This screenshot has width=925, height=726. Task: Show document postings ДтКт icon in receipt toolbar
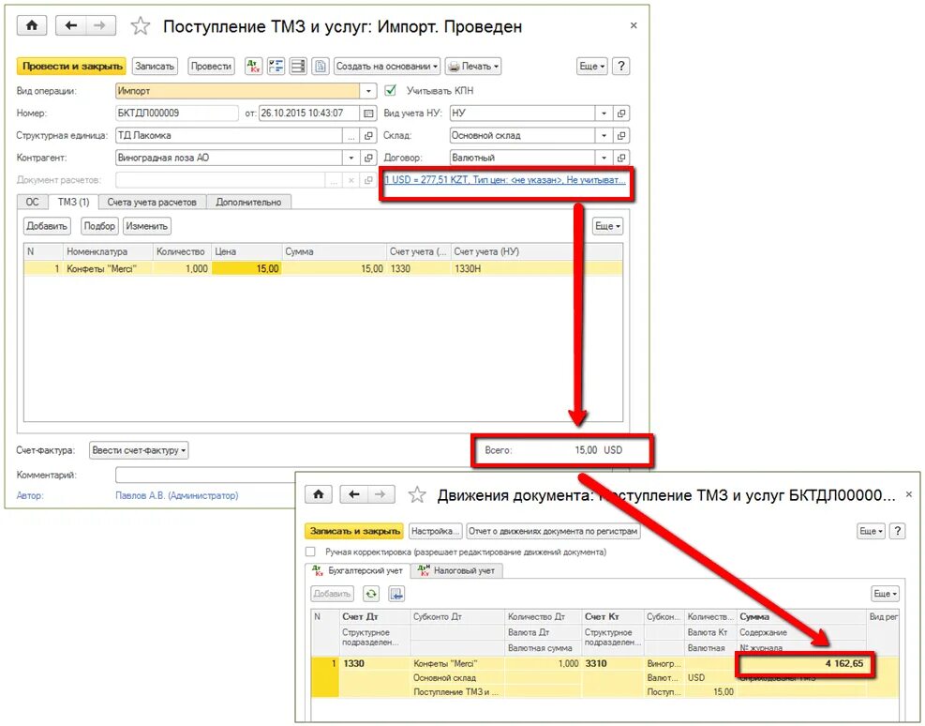point(254,66)
